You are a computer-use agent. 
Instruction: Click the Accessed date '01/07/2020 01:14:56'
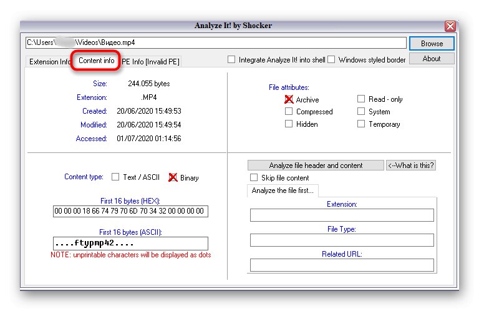point(149,139)
